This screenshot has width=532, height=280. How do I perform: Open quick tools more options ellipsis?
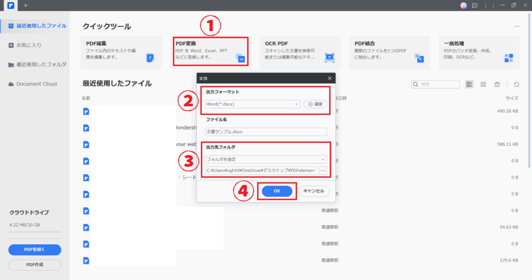click(x=516, y=26)
